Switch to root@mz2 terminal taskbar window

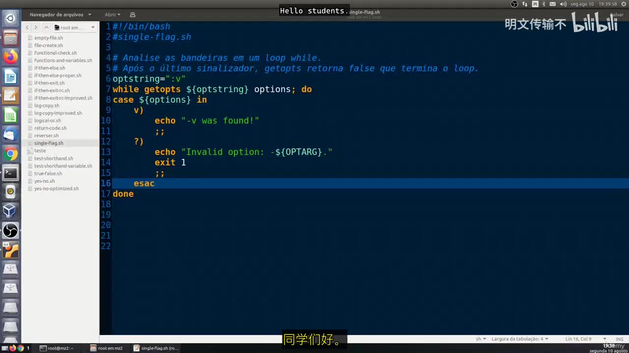click(x=57, y=348)
